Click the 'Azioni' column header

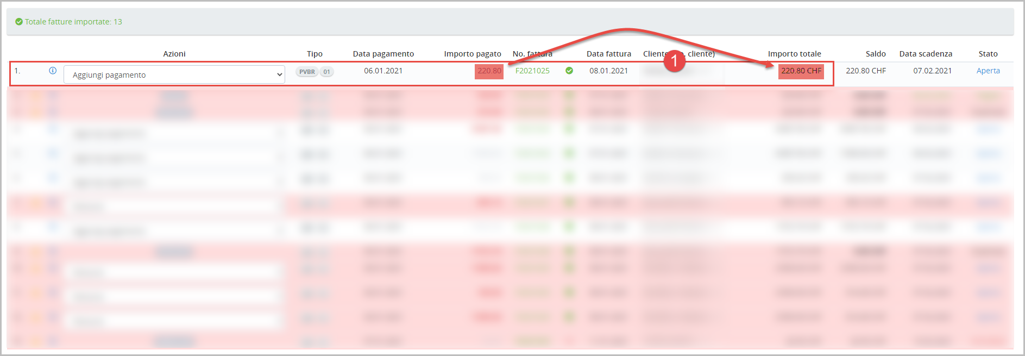174,54
